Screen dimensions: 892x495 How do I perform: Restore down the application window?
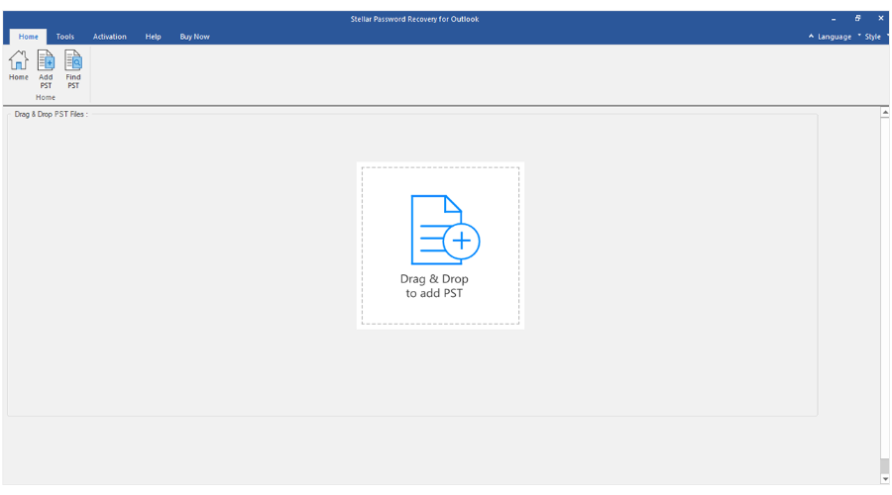coord(857,19)
